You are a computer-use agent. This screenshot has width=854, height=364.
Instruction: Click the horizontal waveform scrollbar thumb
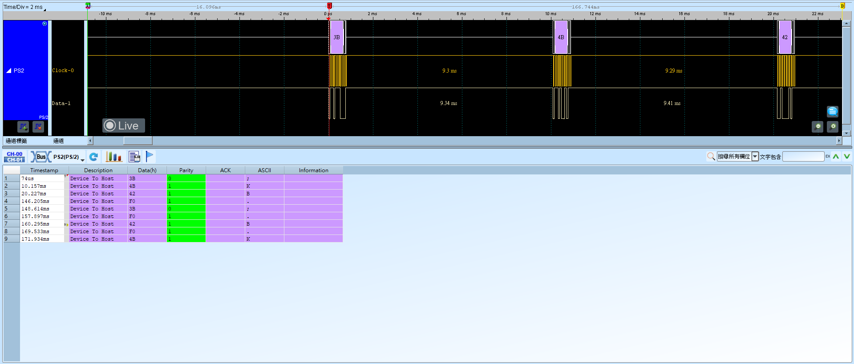pos(138,141)
